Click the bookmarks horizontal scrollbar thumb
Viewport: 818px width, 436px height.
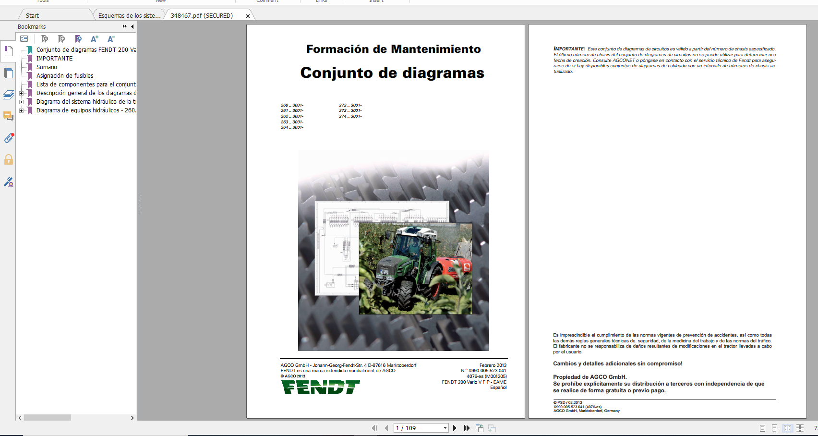point(47,418)
